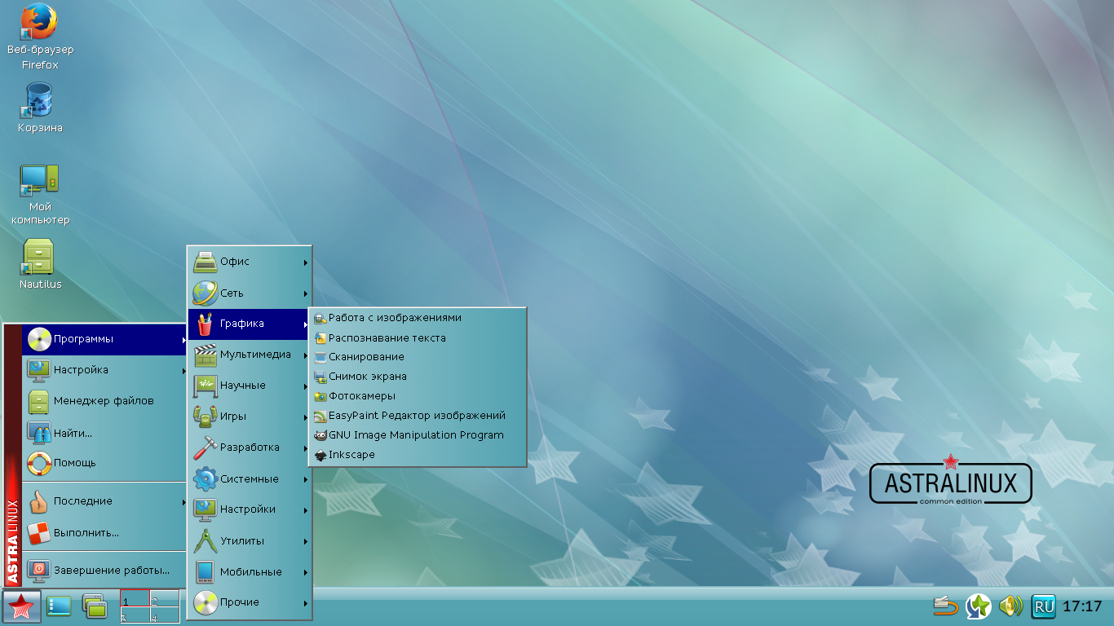Open Помощь in the Start menu

(106, 463)
